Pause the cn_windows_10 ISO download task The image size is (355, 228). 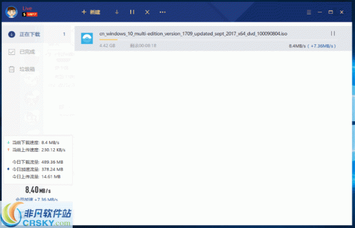(333, 34)
